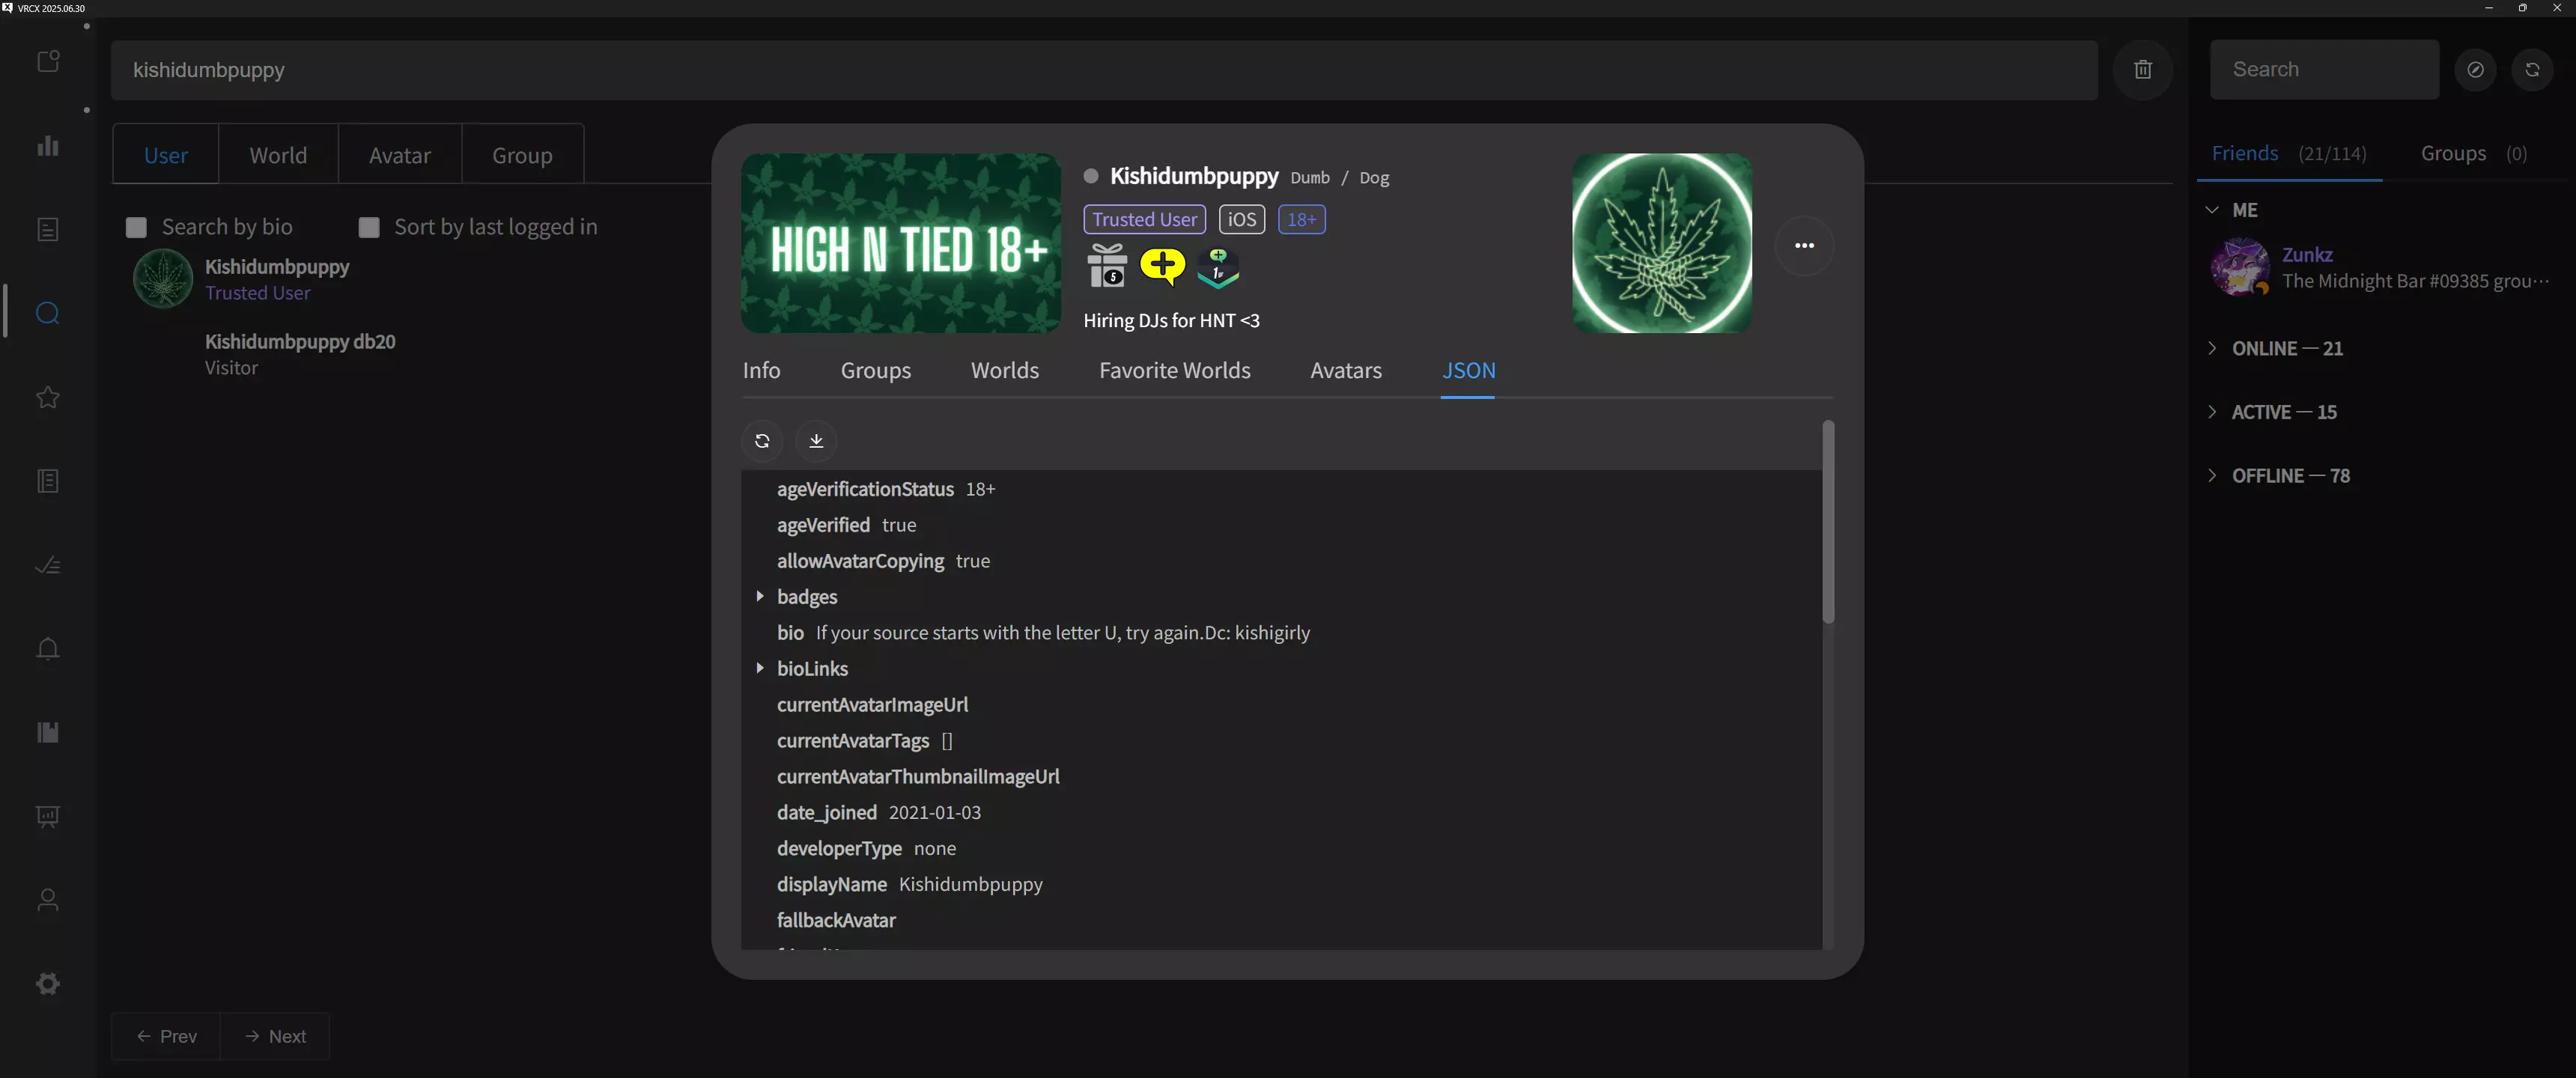Click the teal one-year supporter badge
This screenshot has width=2576, height=1078.
[1218, 267]
